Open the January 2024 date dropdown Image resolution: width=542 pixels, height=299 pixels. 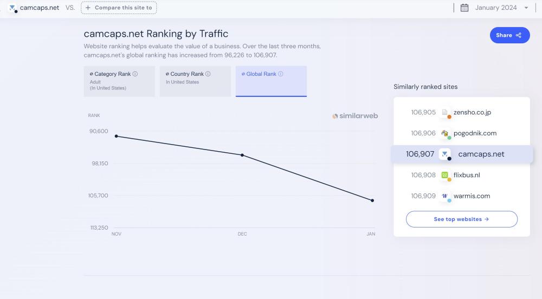click(501, 8)
